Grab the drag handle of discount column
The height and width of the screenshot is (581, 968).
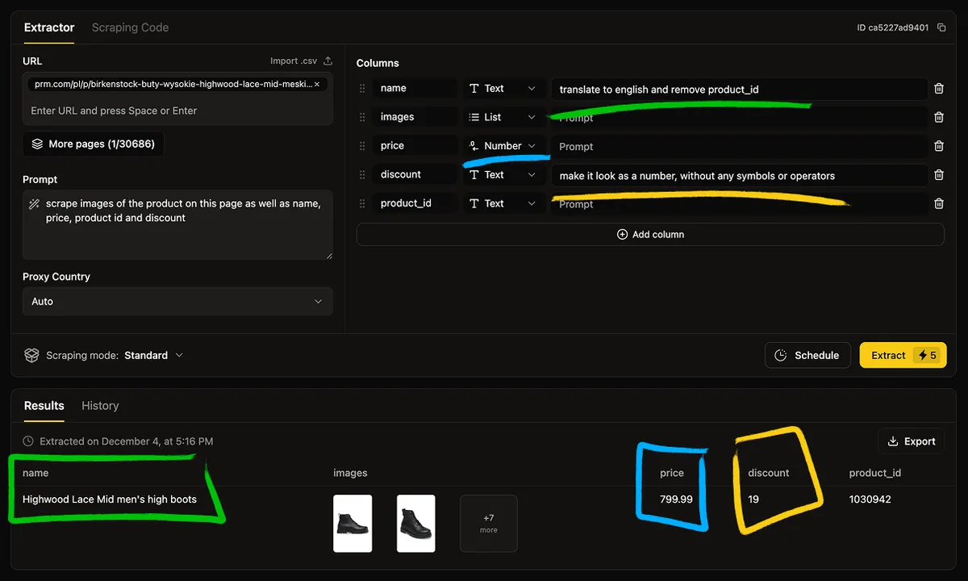pyautogui.click(x=362, y=175)
